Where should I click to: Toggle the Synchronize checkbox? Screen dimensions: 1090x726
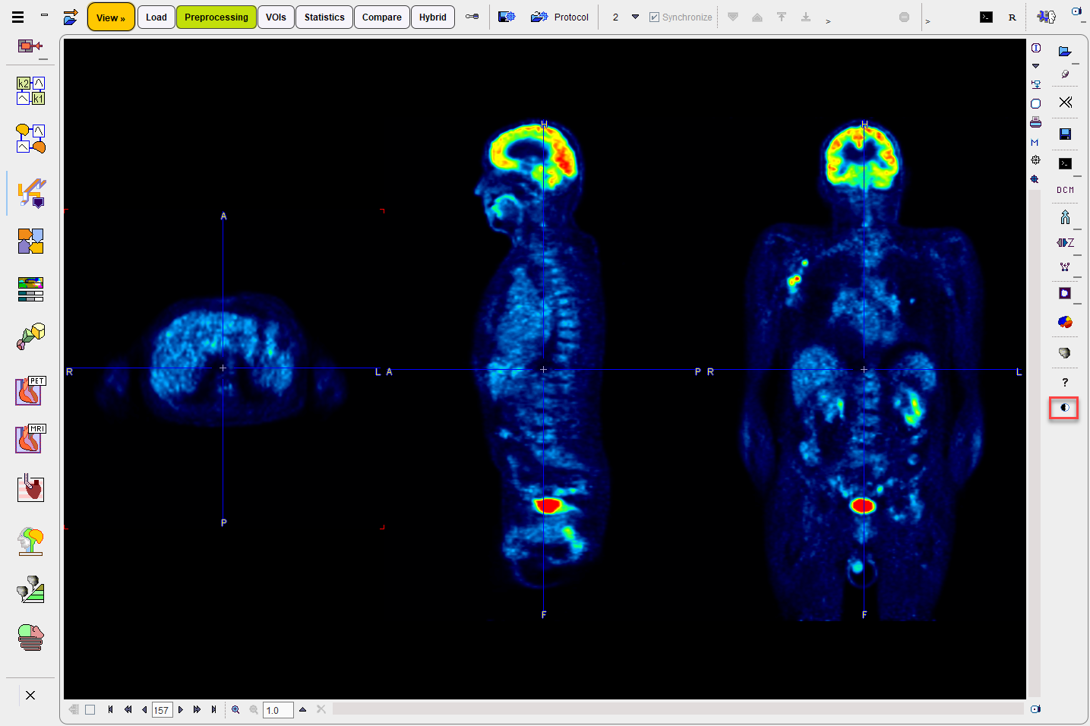coord(654,17)
